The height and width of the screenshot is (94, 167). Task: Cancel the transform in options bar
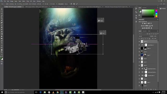point(74,4)
